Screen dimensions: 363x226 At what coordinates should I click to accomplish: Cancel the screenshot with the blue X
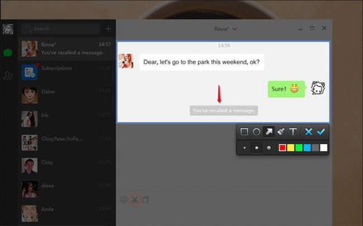coord(309,132)
